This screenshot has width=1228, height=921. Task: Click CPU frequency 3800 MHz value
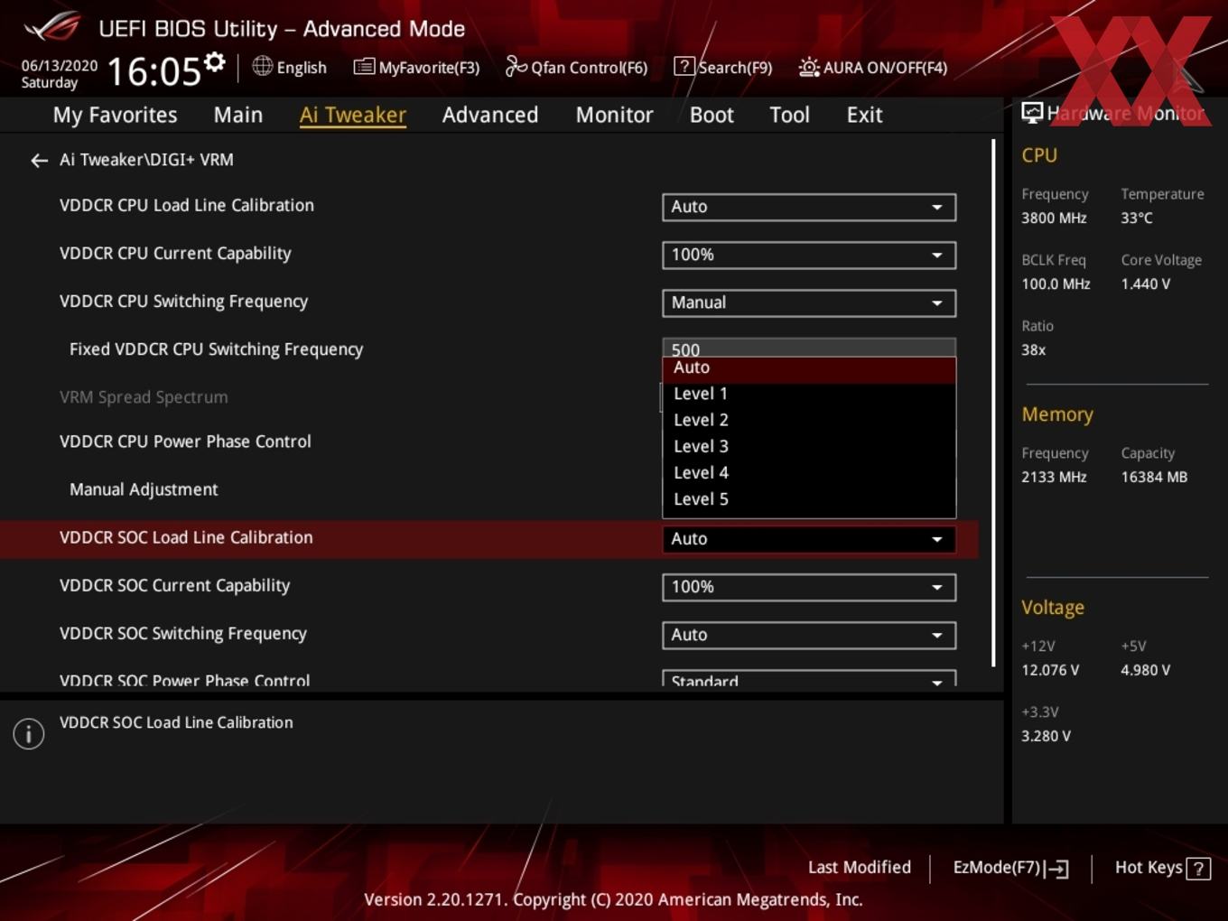pyautogui.click(x=1054, y=218)
